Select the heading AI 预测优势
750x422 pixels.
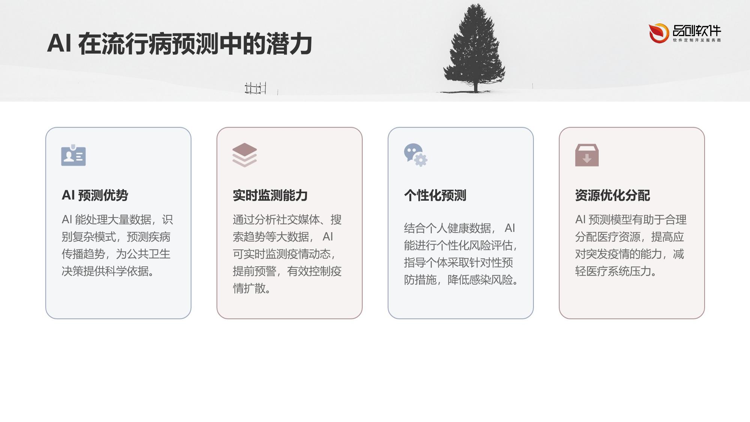click(95, 195)
